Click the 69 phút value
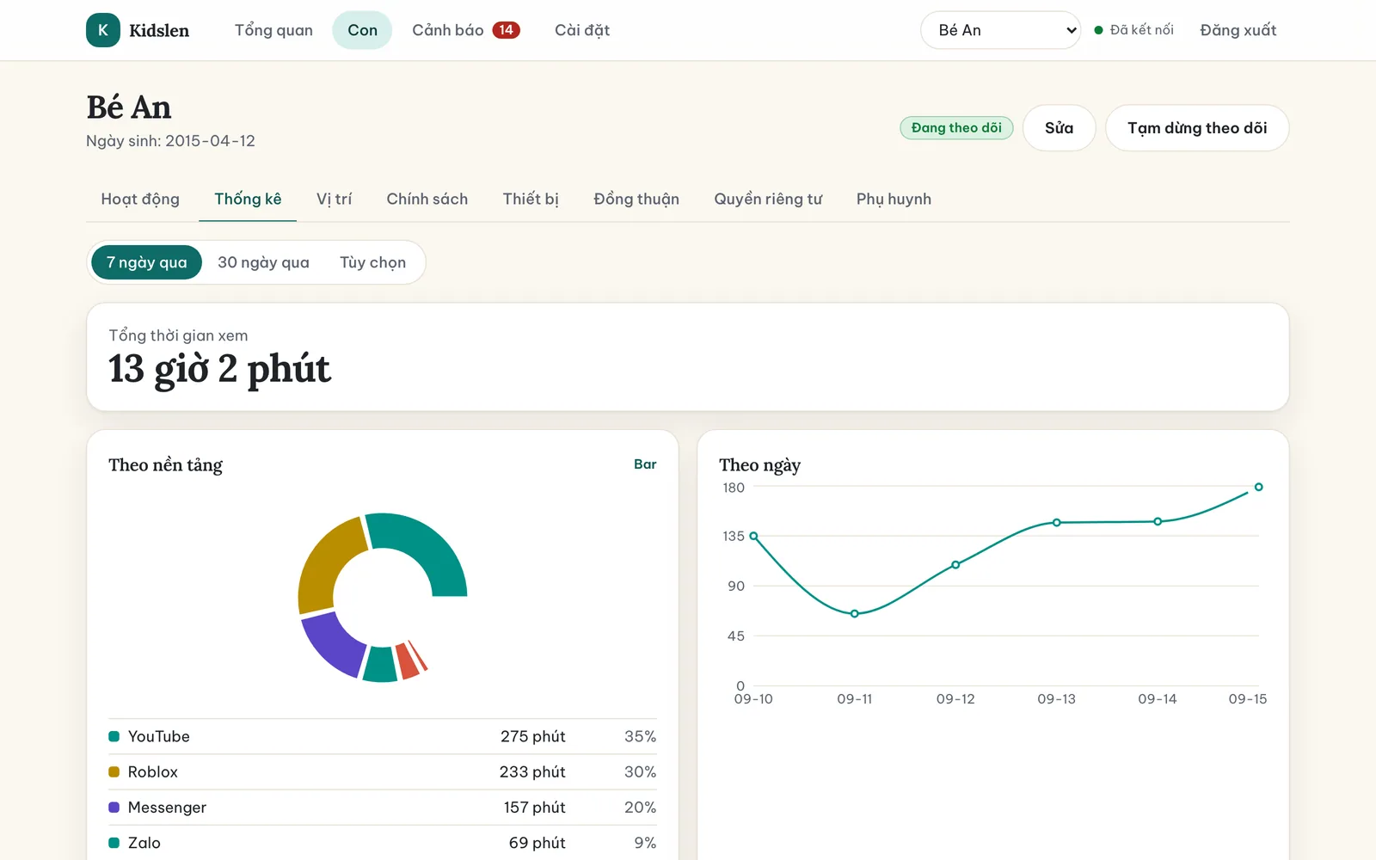The height and width of the screenshot is (860, 1376). click(537, 843)
